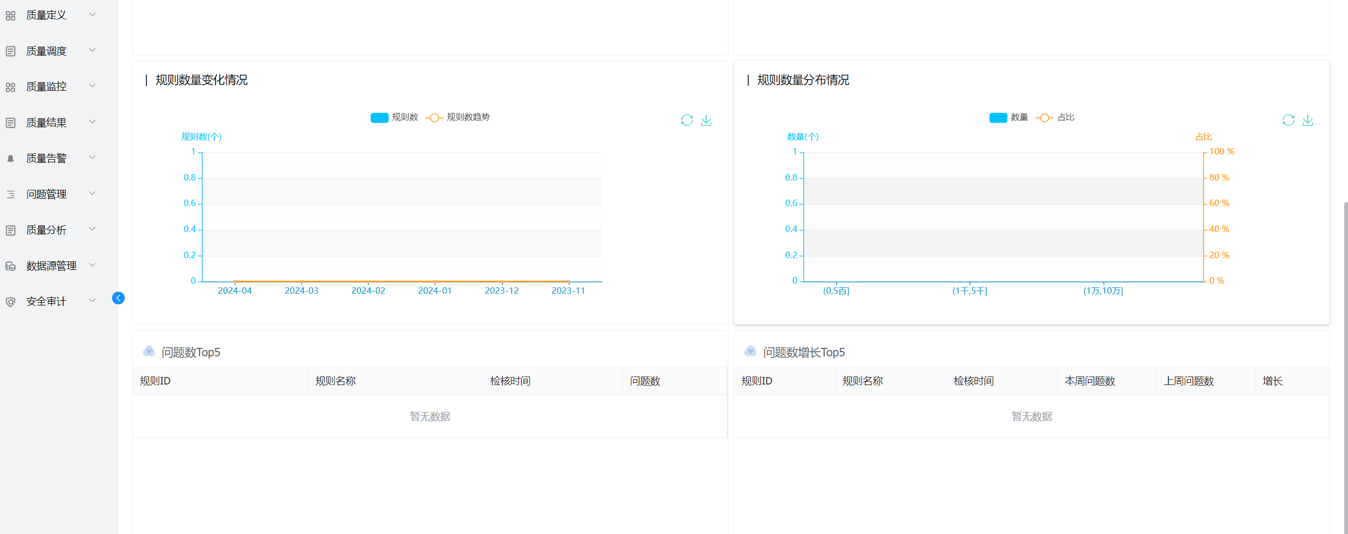Expand the 质量定义 menu chevron
Screen dimensions: 1348x534
click(x=92, y=14)
